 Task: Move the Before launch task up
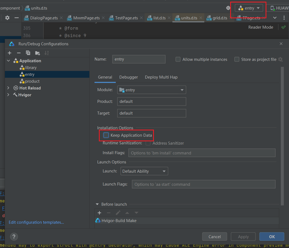point(127,213)
